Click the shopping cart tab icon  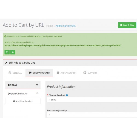pyautogui.click(x=30, y=73)
